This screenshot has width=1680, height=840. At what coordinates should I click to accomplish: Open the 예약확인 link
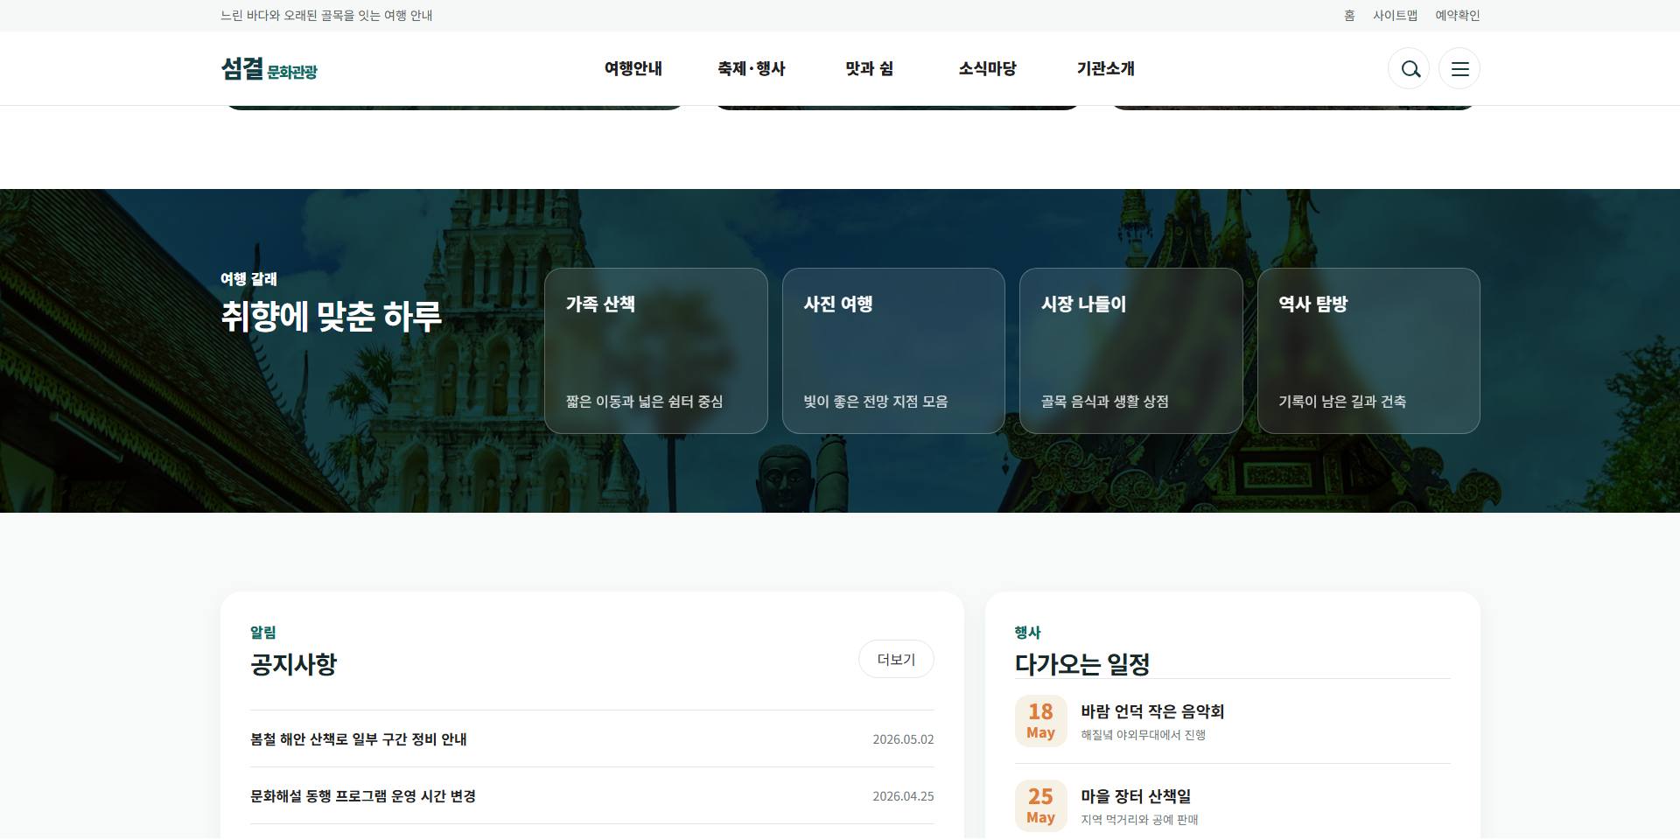tap(1458, 16)
